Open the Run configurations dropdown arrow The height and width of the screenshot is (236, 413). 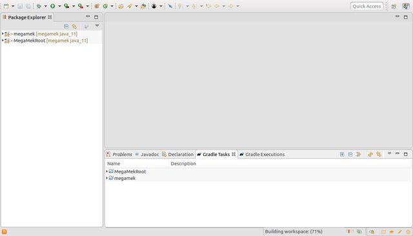point(59,6)
